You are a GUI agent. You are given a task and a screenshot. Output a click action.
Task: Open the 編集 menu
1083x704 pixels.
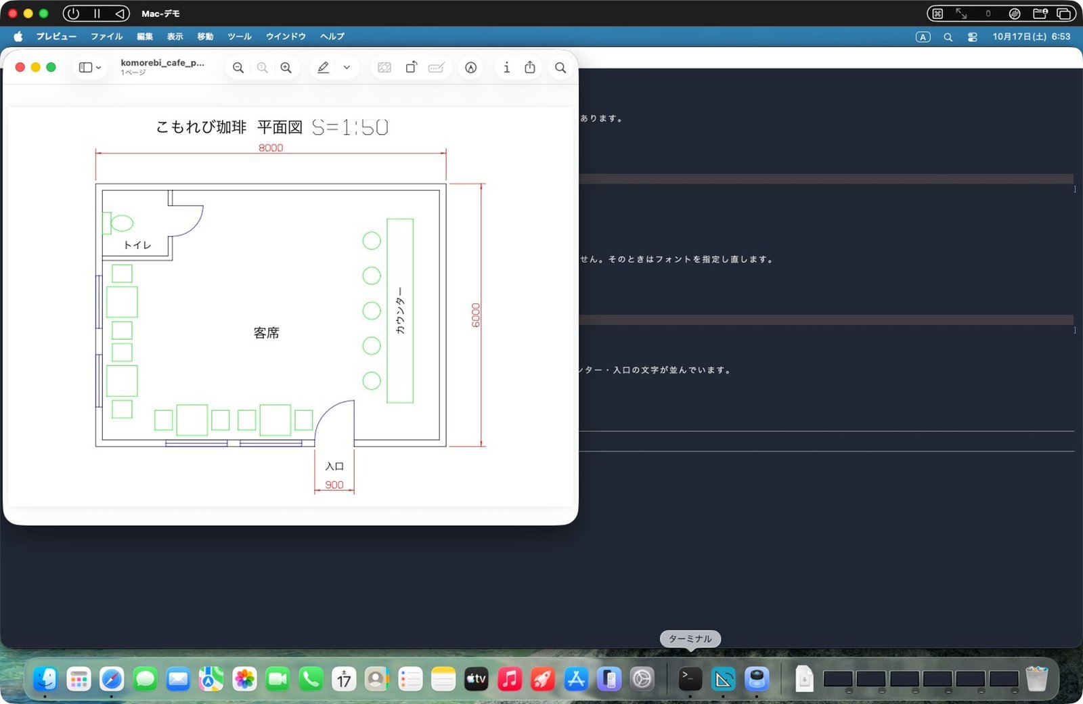(145, 37)
